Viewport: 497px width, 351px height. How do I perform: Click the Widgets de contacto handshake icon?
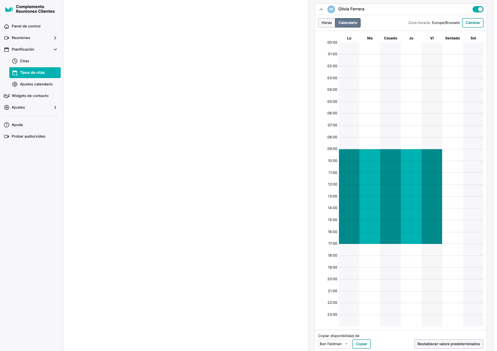(x=7, y=96)
